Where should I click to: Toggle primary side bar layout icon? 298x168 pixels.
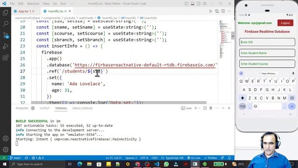[x=186, y=4]
